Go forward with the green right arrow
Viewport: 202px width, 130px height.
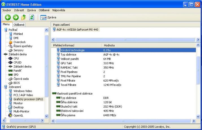click(16, 17)
